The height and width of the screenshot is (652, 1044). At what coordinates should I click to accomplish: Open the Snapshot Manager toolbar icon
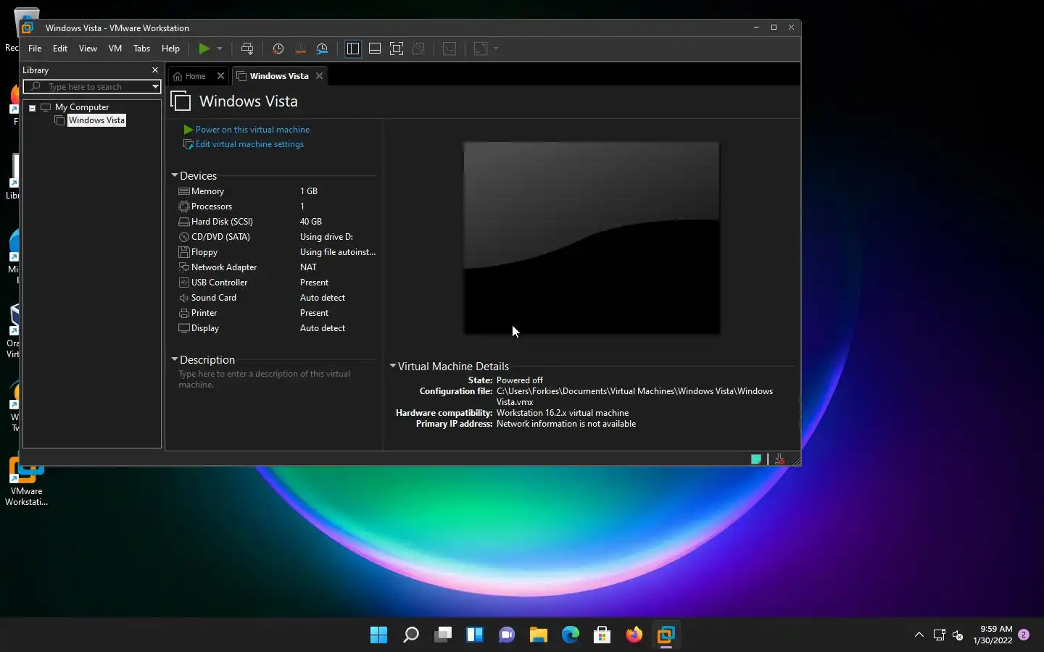click(x=323, y=49)
